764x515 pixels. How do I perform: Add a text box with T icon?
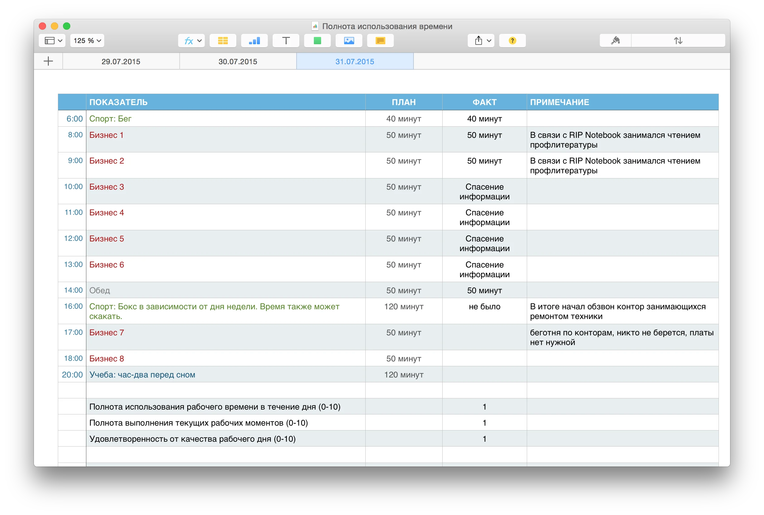click(x=286, y=41)
